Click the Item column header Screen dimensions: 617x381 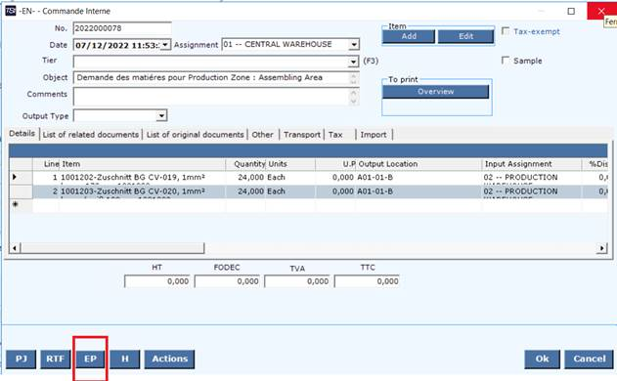(x=143, y=164)
